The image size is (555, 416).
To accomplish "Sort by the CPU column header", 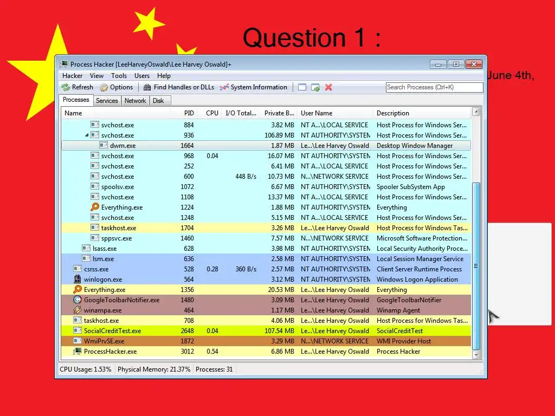I will 210,113.
